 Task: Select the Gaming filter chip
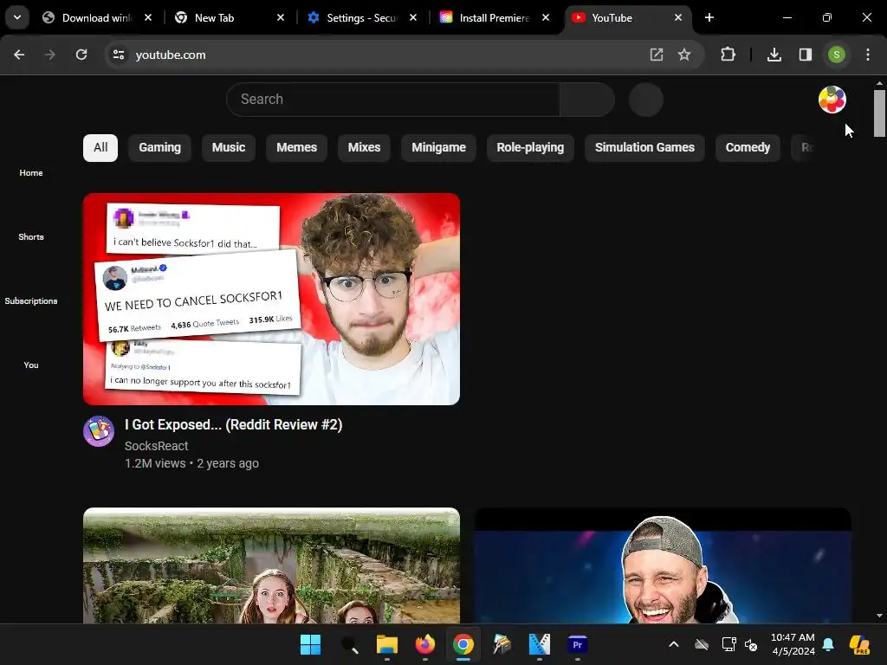coord(159,147)
